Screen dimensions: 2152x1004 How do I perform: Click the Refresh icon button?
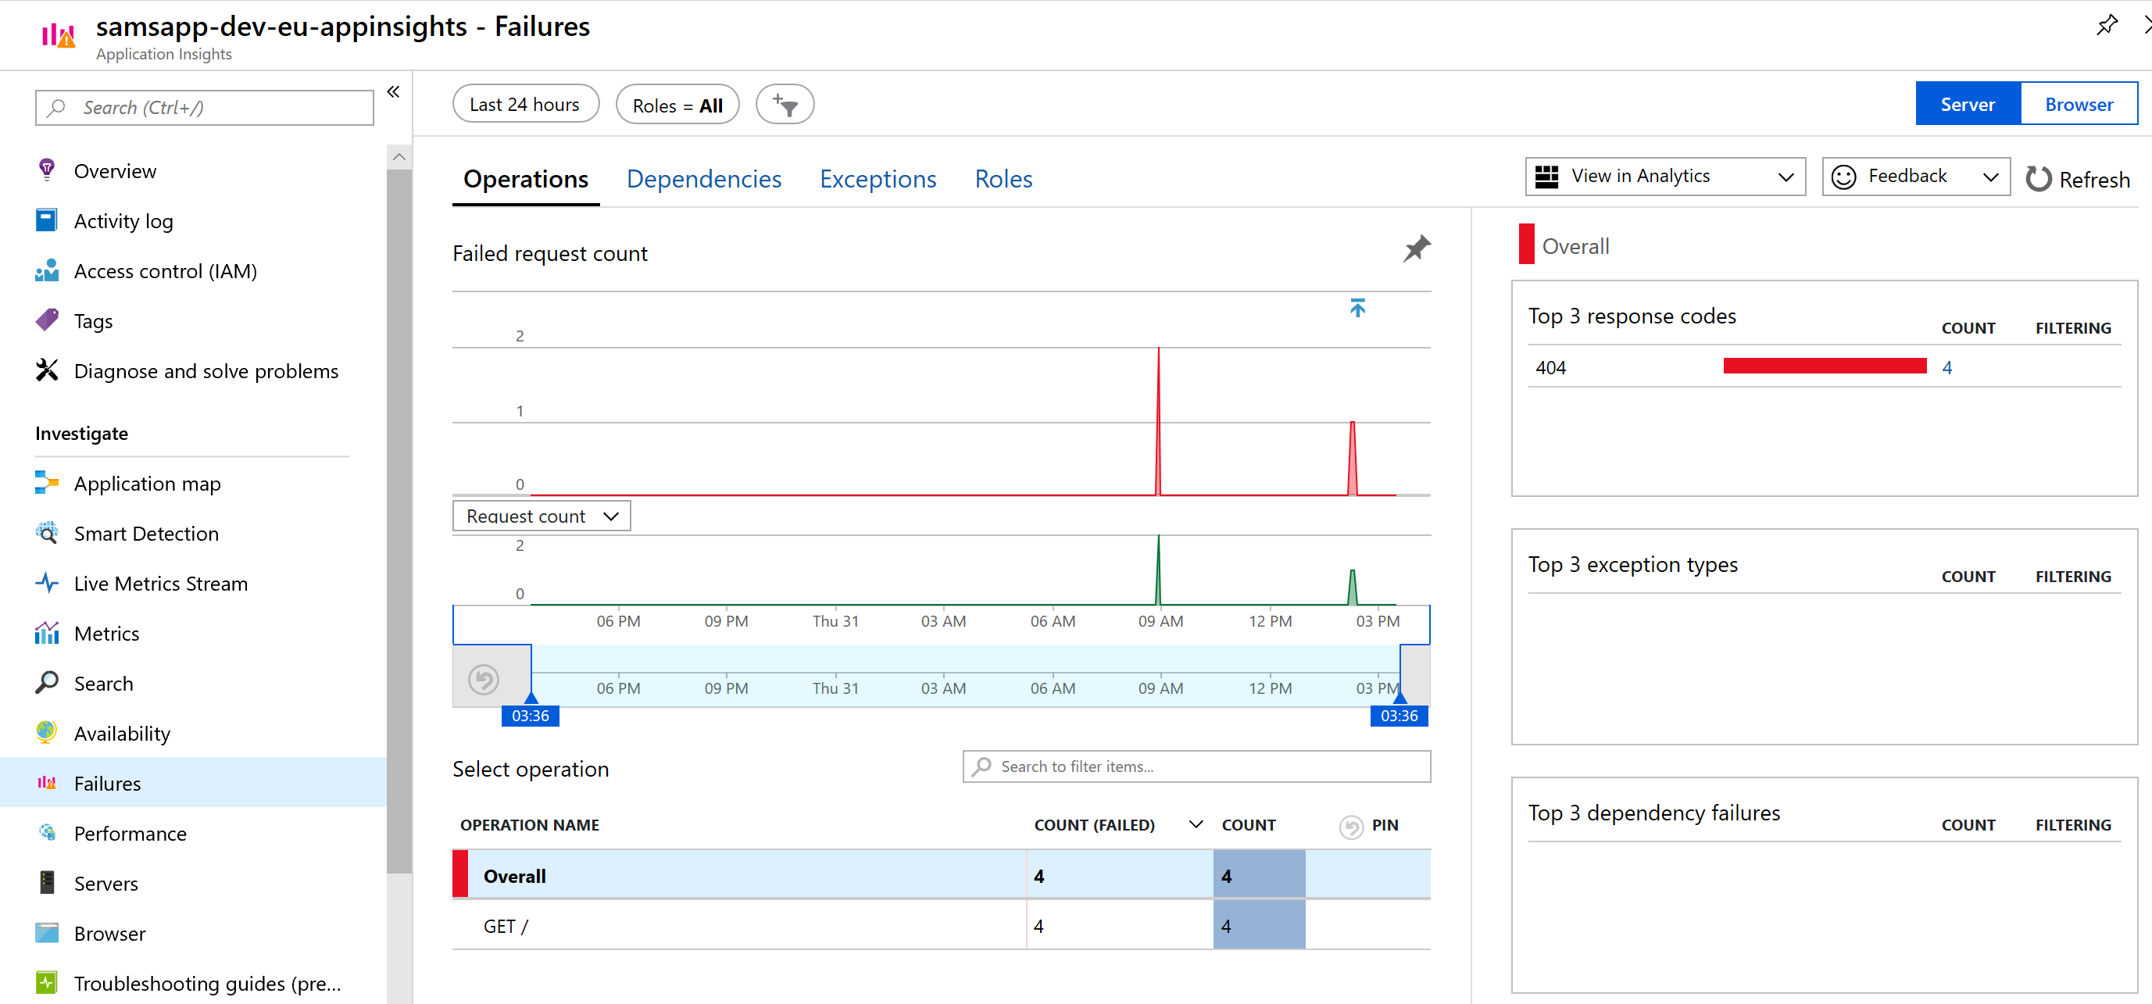pos(2038,179)
